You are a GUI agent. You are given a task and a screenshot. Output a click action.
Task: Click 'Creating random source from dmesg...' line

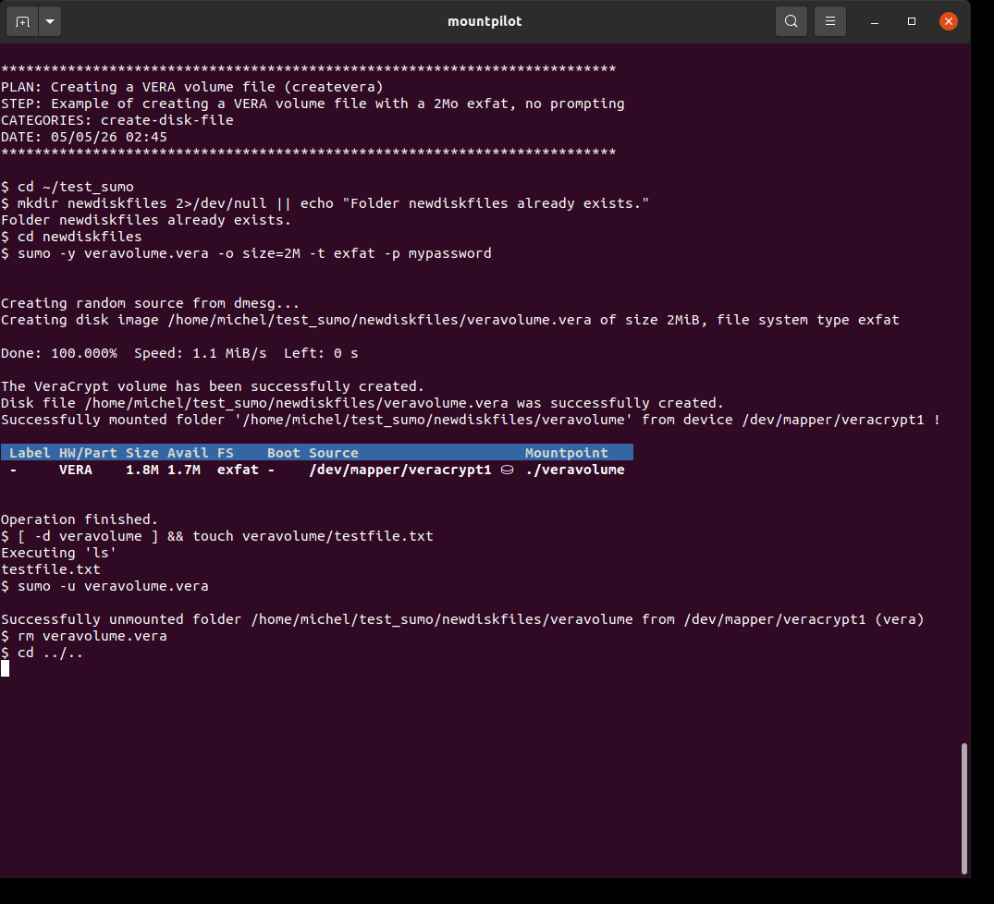click(x=150, y=303)
